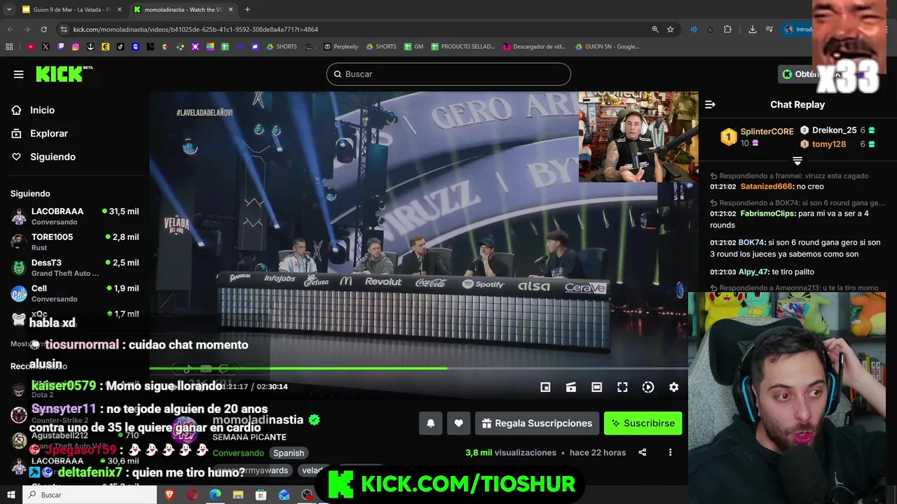Open File Explorer from the taskbar
The width and height of the screenshot is (897, 504).
(238, 495)
